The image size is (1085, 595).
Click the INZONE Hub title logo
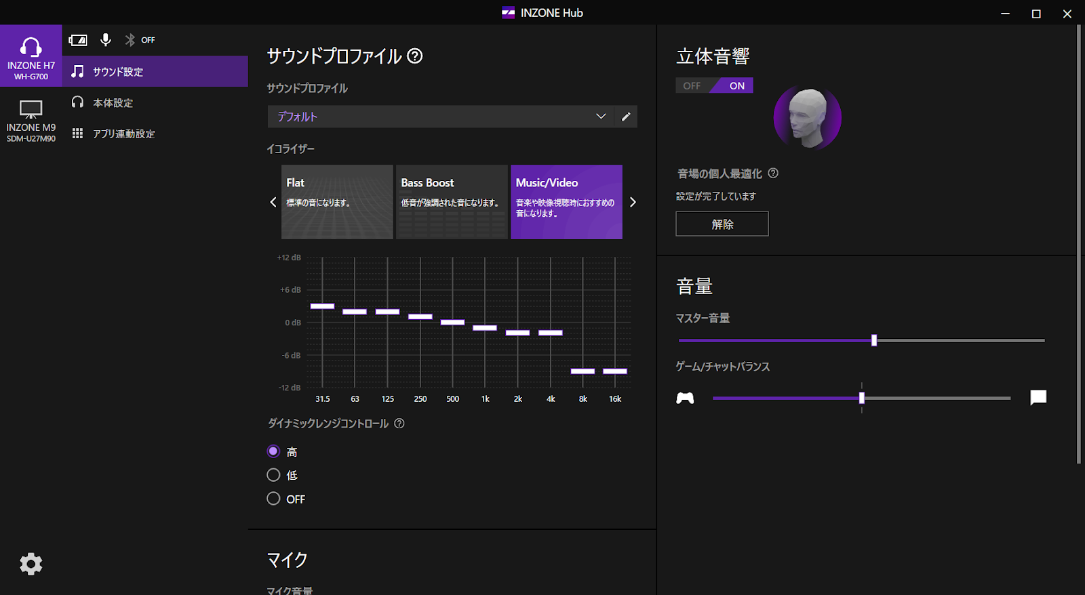(x=508, y=13)
